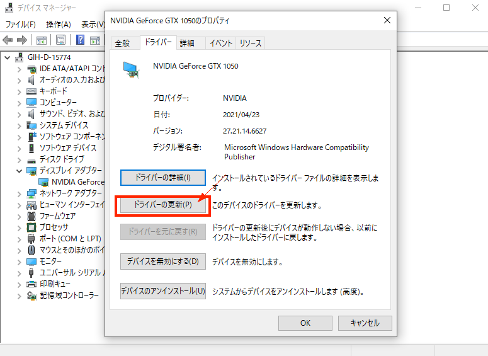The width and height of the screenshot is (488, 356).
Task: Click the version value 27.21.14.6627
Action: [x=244, y=131]
